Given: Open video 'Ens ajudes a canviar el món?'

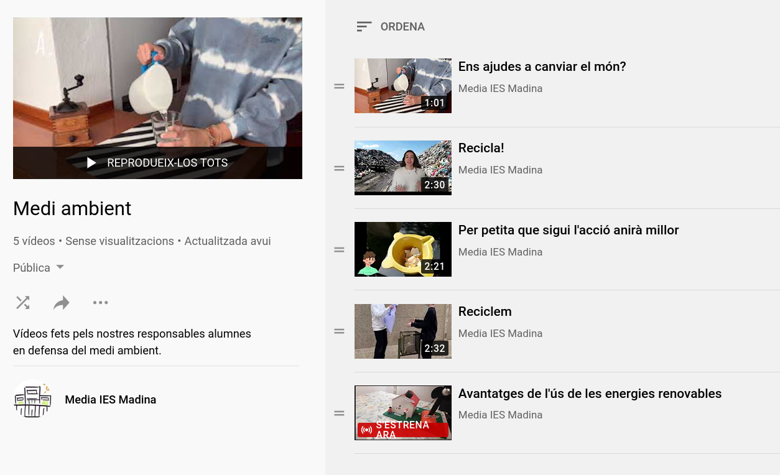Looking at the screenshot, I should [542, 67].
